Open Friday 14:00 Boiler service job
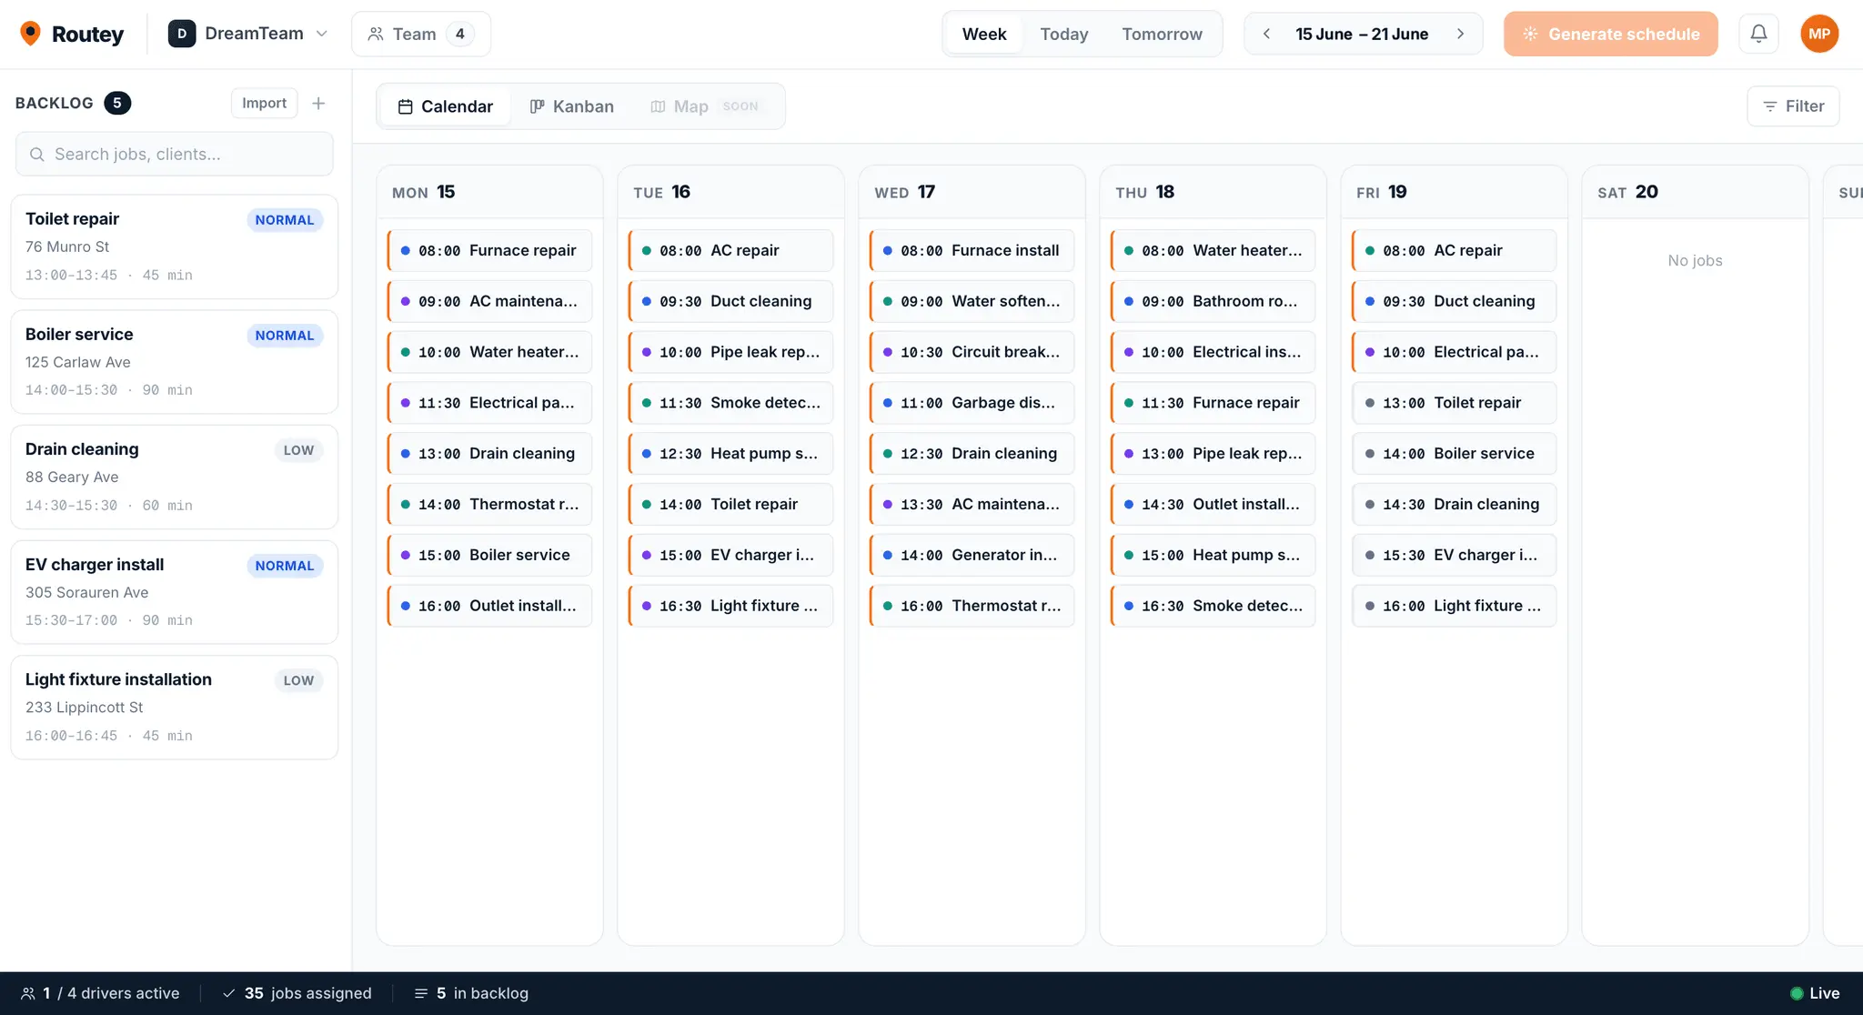This screenshot has width=1863, height=1015. click(x=1454, y=453)
